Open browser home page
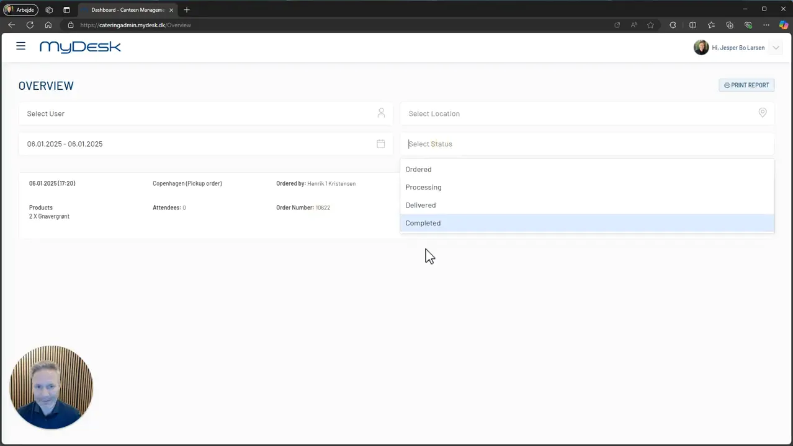 click(48, 25)
